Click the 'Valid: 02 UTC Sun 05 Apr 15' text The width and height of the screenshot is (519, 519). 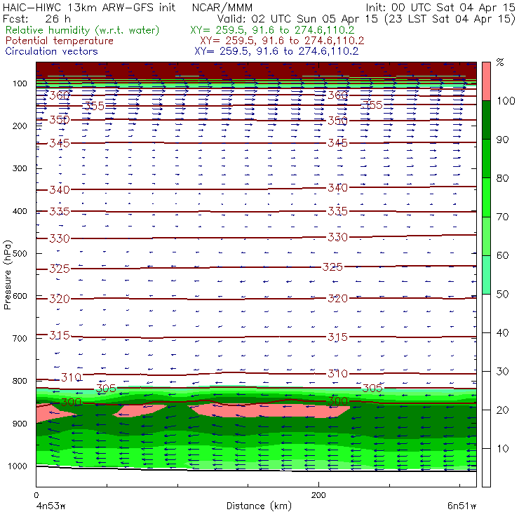pos(297,18)
